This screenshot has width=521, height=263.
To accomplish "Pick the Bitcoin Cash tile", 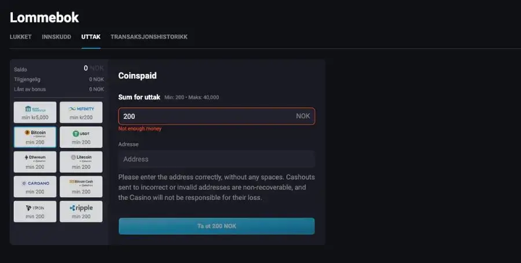I will pyautogui.click(x=81, y=187).
